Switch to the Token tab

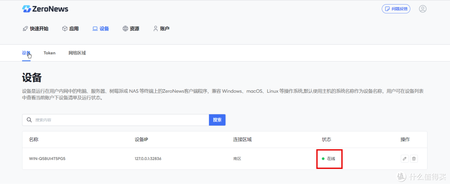50,53
